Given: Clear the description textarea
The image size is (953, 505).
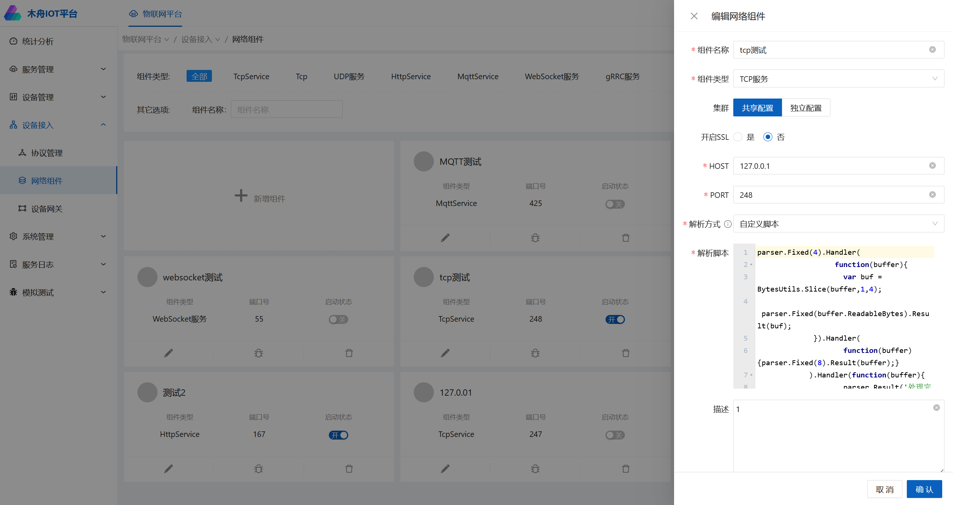Looking at the screenshot, I should [936, 408].
